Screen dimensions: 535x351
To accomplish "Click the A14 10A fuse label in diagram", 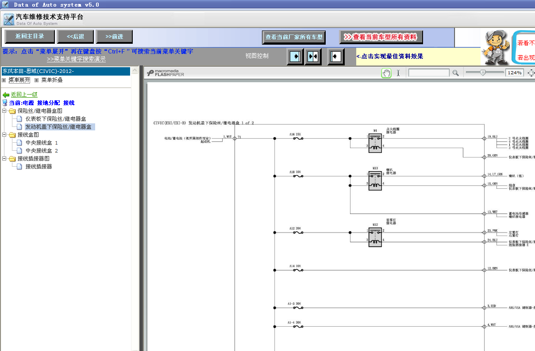I will click(x=295, y=266).
